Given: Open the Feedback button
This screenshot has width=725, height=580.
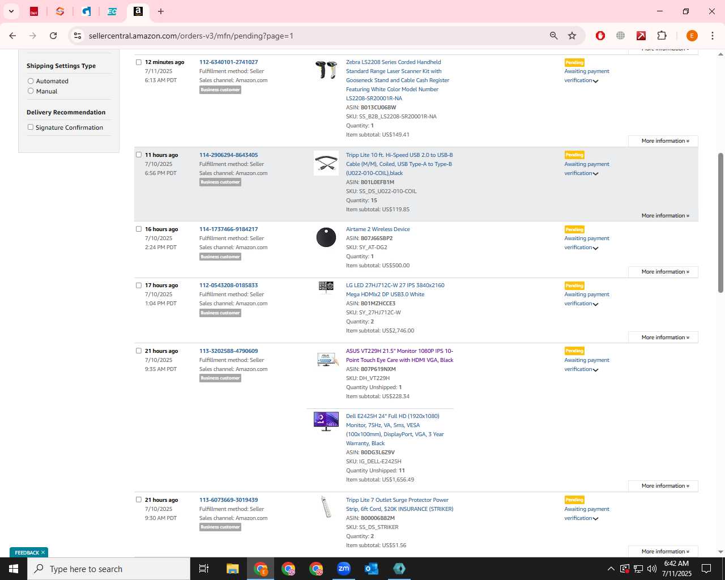Looking at the screenshot, I should click(x=27, y=552).
